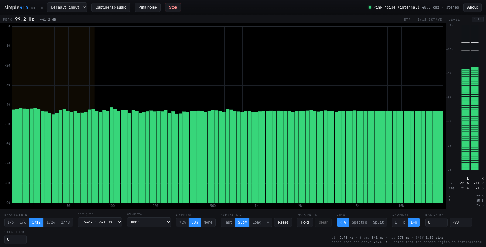
Task: Clear the held peaks
Action: click(323, 222)
